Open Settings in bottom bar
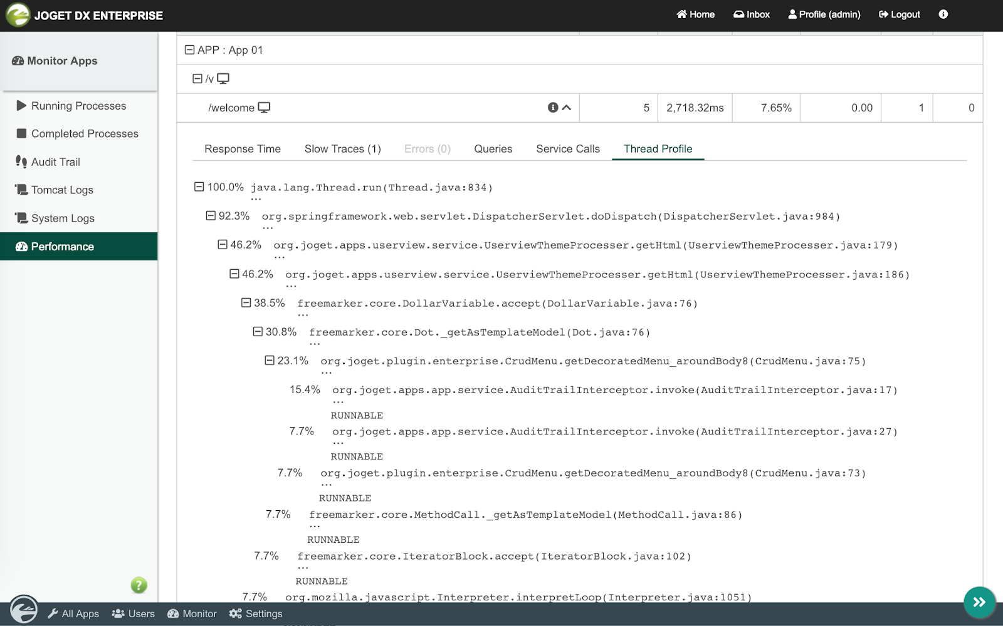 [256, 614]
